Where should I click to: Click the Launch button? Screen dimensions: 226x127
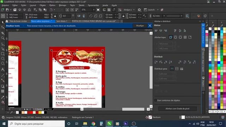click(x=149, y=10)
